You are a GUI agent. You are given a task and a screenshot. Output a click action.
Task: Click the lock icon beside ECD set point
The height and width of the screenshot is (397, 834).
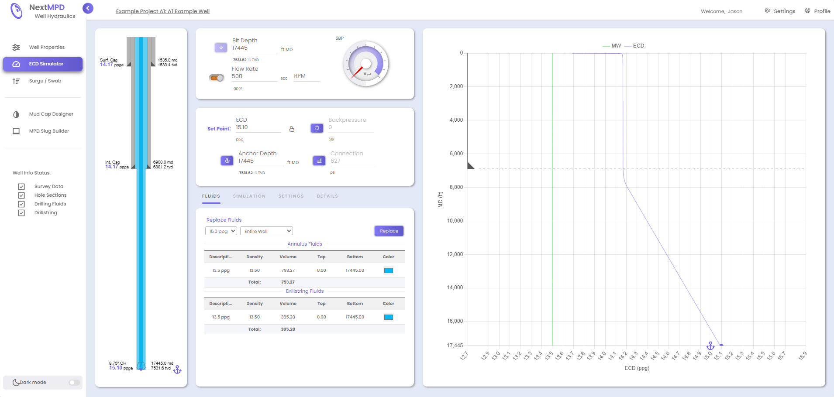291,129
